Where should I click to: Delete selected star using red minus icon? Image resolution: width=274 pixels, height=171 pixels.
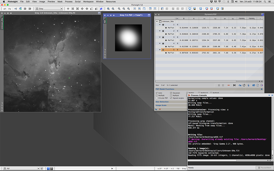point(229,85)
